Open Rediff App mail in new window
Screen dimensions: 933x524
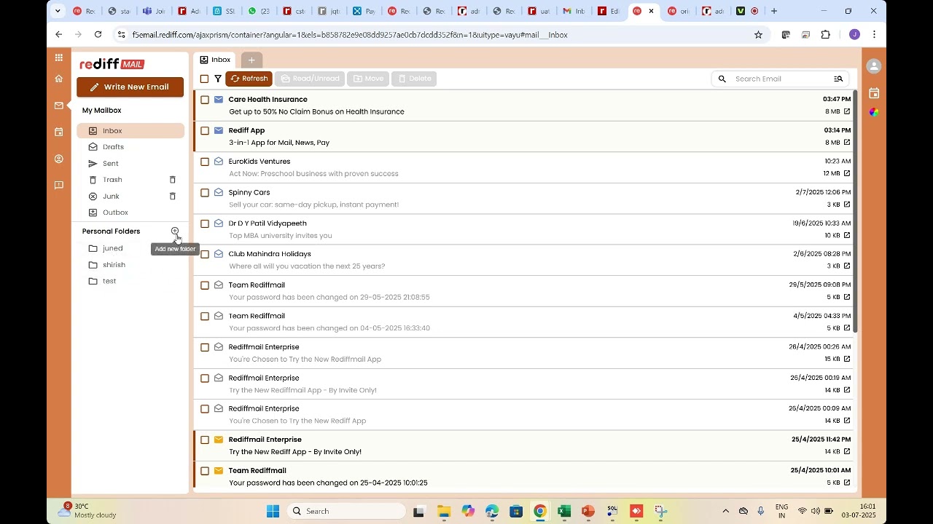847,143
